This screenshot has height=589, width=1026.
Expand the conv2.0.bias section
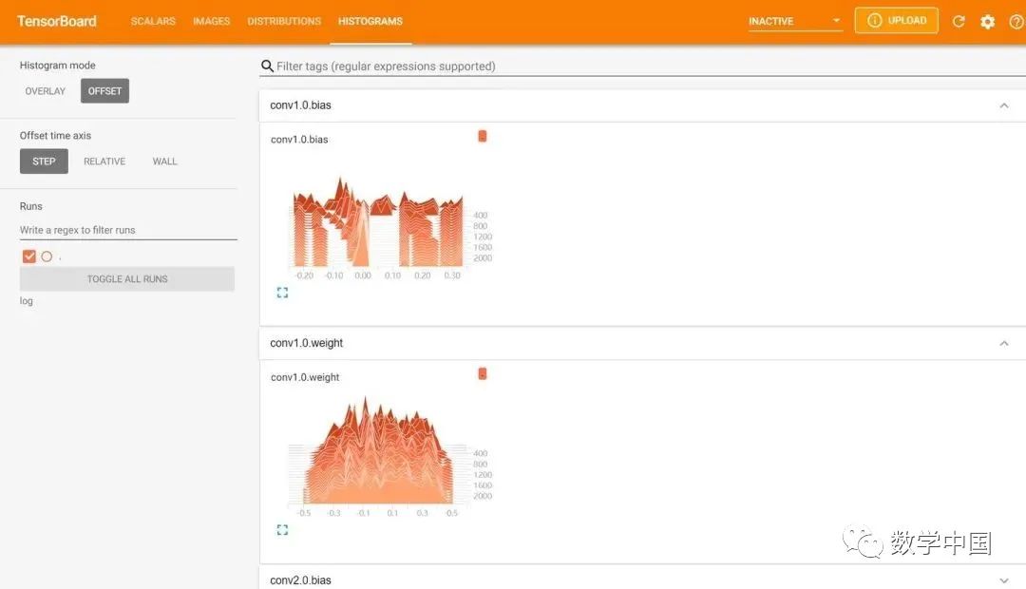(x=1004, y=580)
